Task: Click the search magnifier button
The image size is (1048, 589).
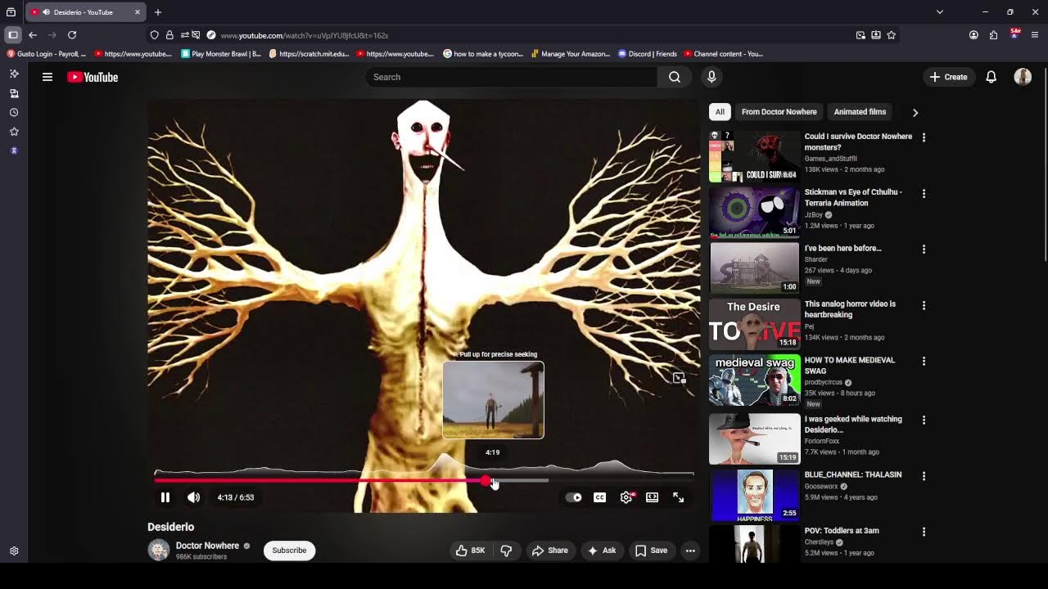Action: click(x=674, y=77)
